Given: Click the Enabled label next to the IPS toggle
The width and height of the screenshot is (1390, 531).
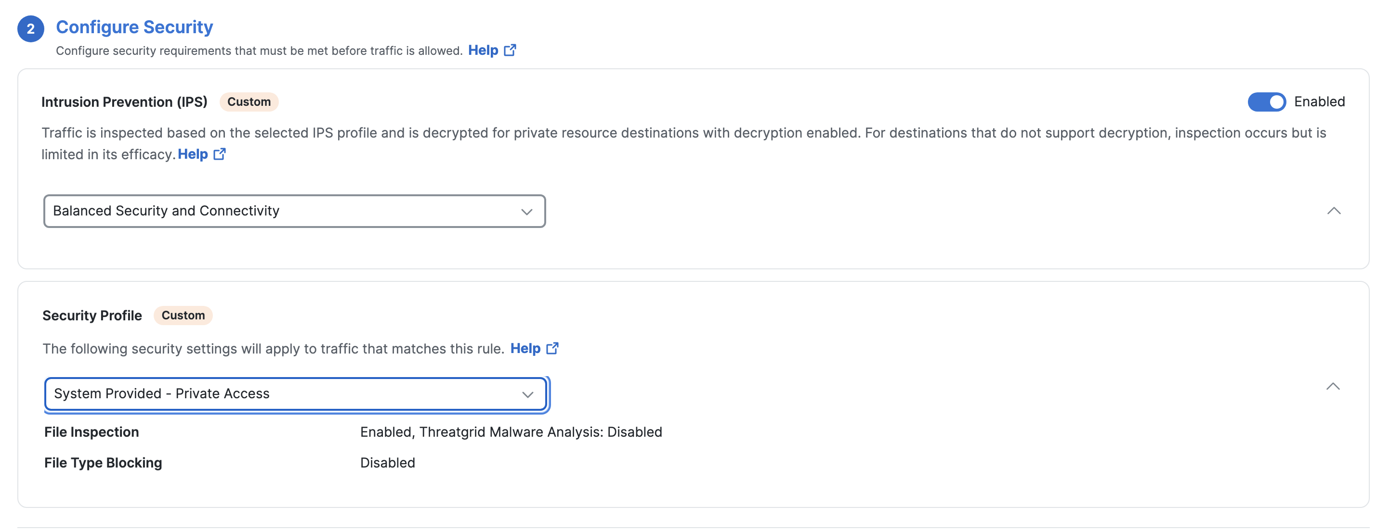Looking at the screenshot, I should pos(1319,102).
